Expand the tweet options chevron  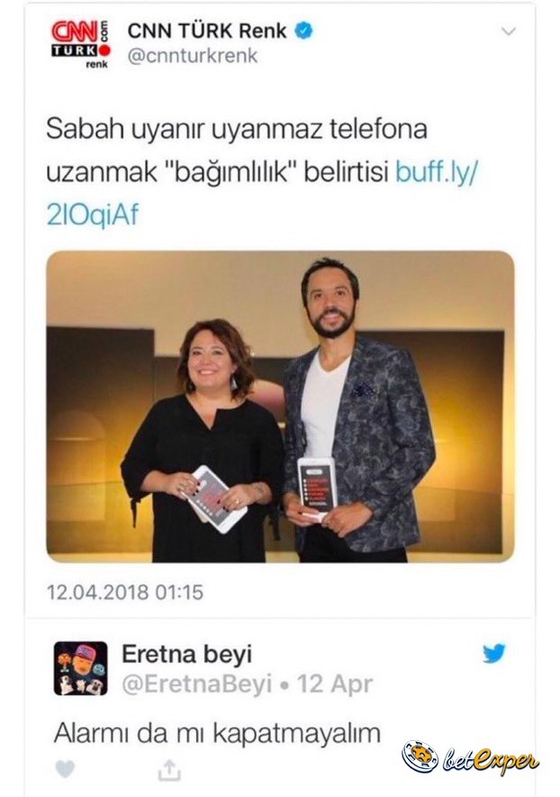click(x=508, y=32)
